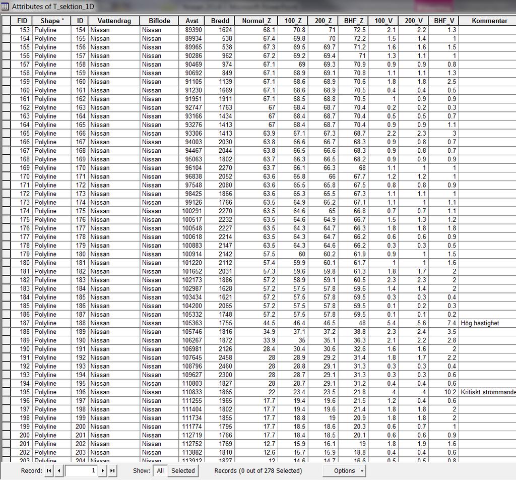Select the Kommentar column header
Image resolution: width=516 pixels, height=480 pixels.
(489, 21)
